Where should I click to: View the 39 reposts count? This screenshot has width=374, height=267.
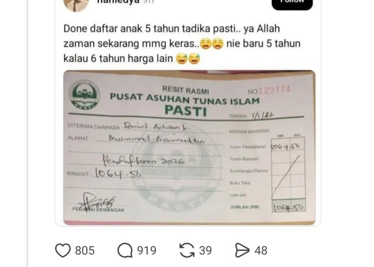tap(205, 251)
